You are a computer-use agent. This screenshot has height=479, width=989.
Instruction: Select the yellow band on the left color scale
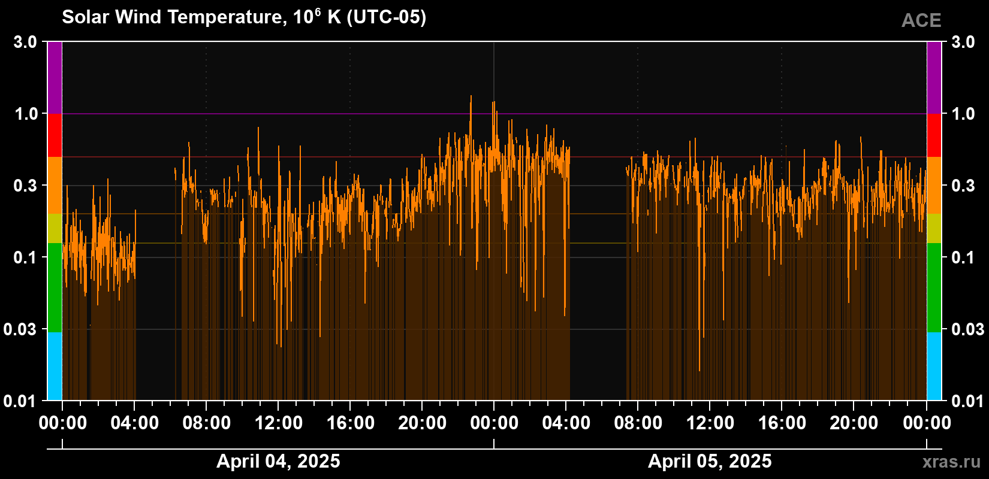55,229
